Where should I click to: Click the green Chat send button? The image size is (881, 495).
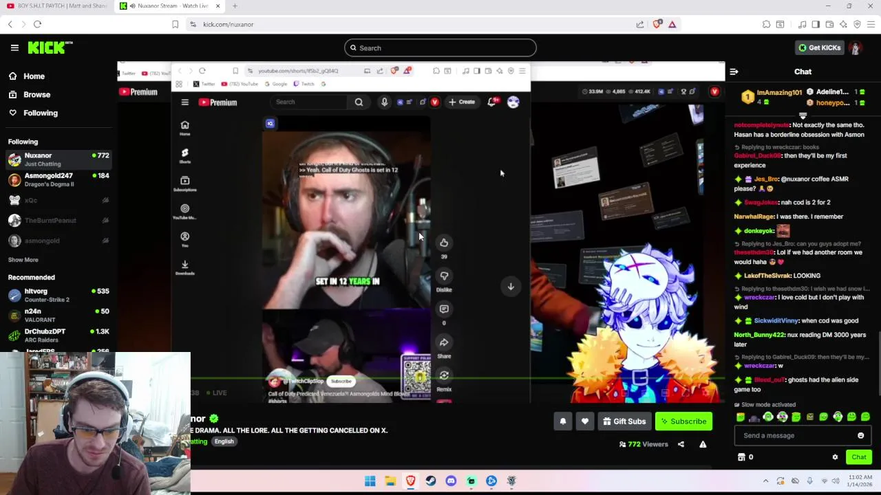pos(859,457)
